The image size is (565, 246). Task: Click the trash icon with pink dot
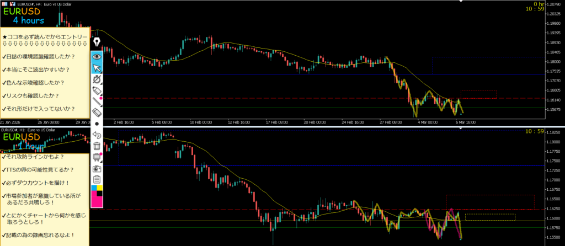pos(97,157)
